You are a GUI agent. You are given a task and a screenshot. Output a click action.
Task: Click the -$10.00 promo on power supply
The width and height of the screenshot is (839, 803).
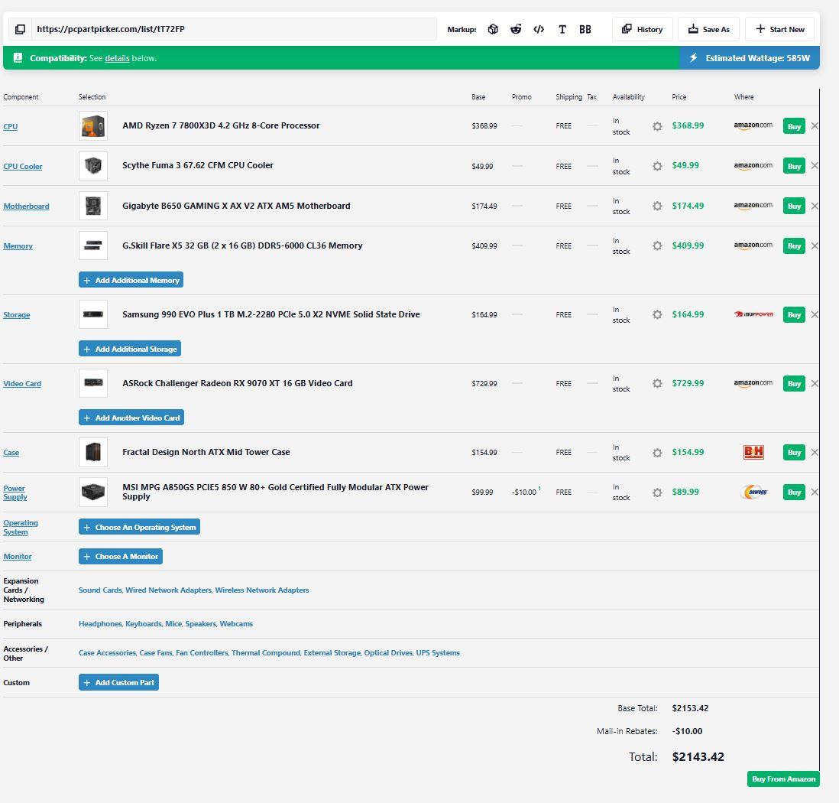point(524,493)
